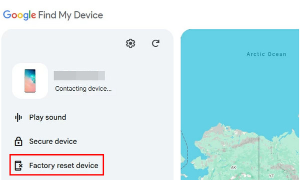The image size is (300, 180).
Task: Select Factory reset device
Action: (x=56, y=166)
